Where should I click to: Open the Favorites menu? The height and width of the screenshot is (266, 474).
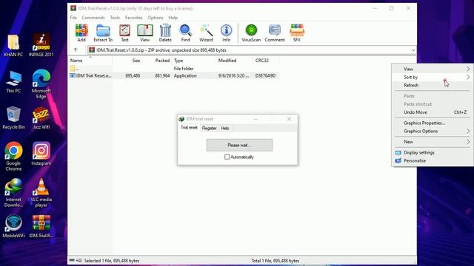tap(133, 18)
